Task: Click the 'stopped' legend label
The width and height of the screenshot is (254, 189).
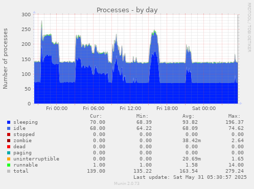Action: click(24, 134)
